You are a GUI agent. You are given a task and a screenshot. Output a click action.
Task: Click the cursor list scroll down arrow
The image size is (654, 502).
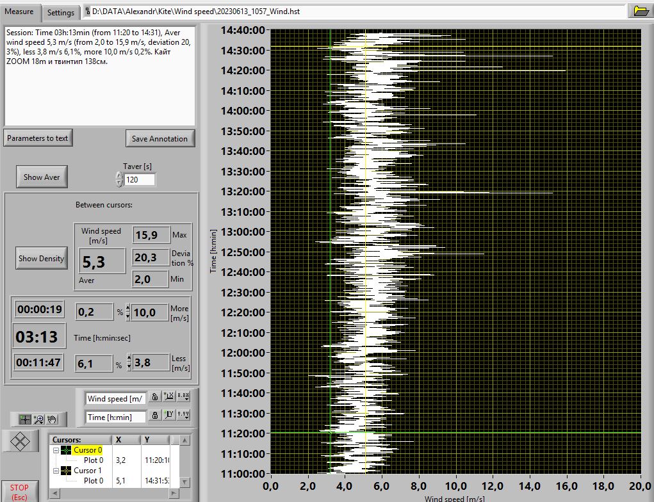(x=184, y=482)
